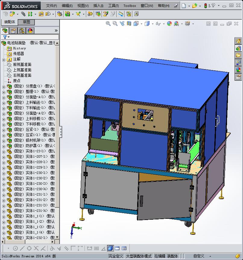Switch to the 装配体 tab
This screenshot has width=243, height=260.
(x=10, y=22)
